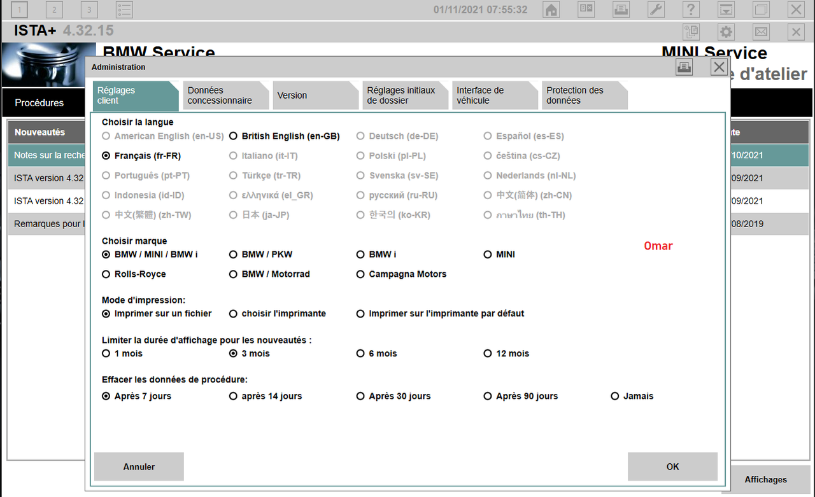This screenshot has height=497, width=815.
Task: Select Jamais for procedure data deletion
Action: point(632,396)
